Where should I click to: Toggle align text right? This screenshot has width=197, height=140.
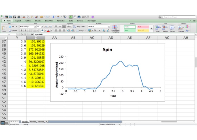pos(64,30)
